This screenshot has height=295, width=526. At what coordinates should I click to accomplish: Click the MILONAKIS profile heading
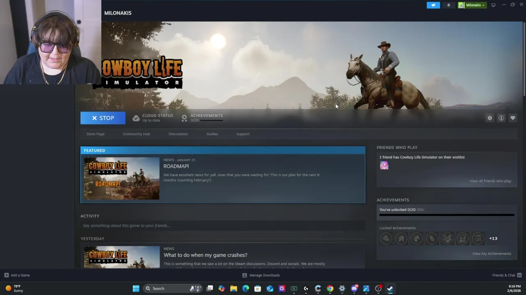(118, 13)
